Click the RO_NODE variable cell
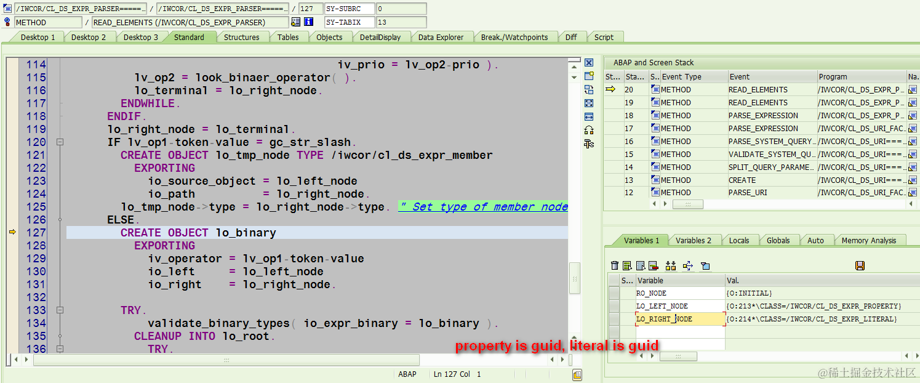Screen dimensions: 920x383 pos(680,293)
